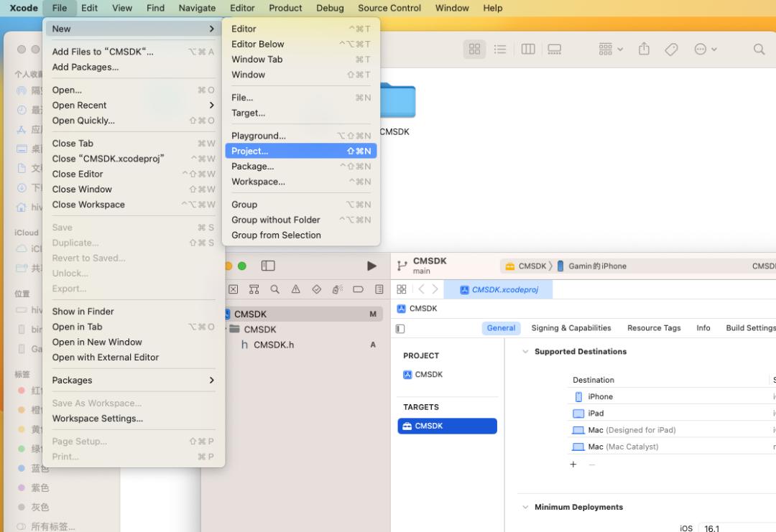Switch Finder to icon view
The image size is (776, 532).
coord(474,49)
